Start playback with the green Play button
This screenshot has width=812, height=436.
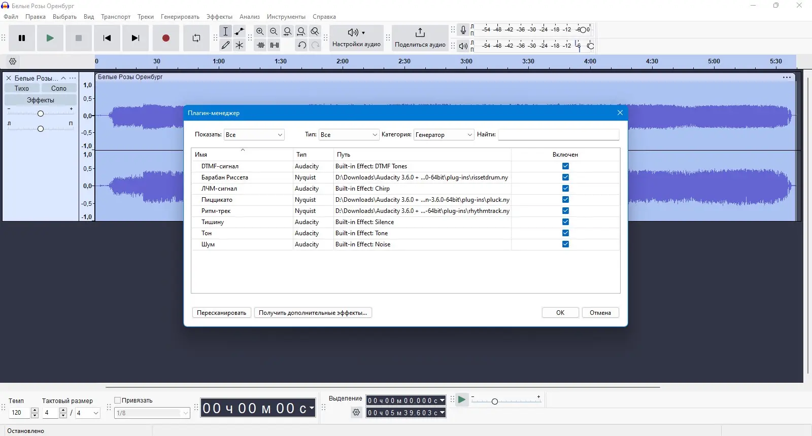[50, 38]
